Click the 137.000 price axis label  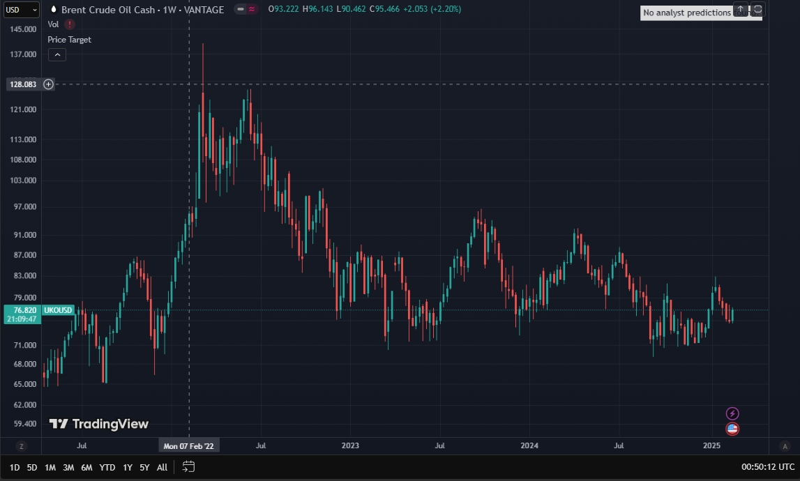coord(24,54)
